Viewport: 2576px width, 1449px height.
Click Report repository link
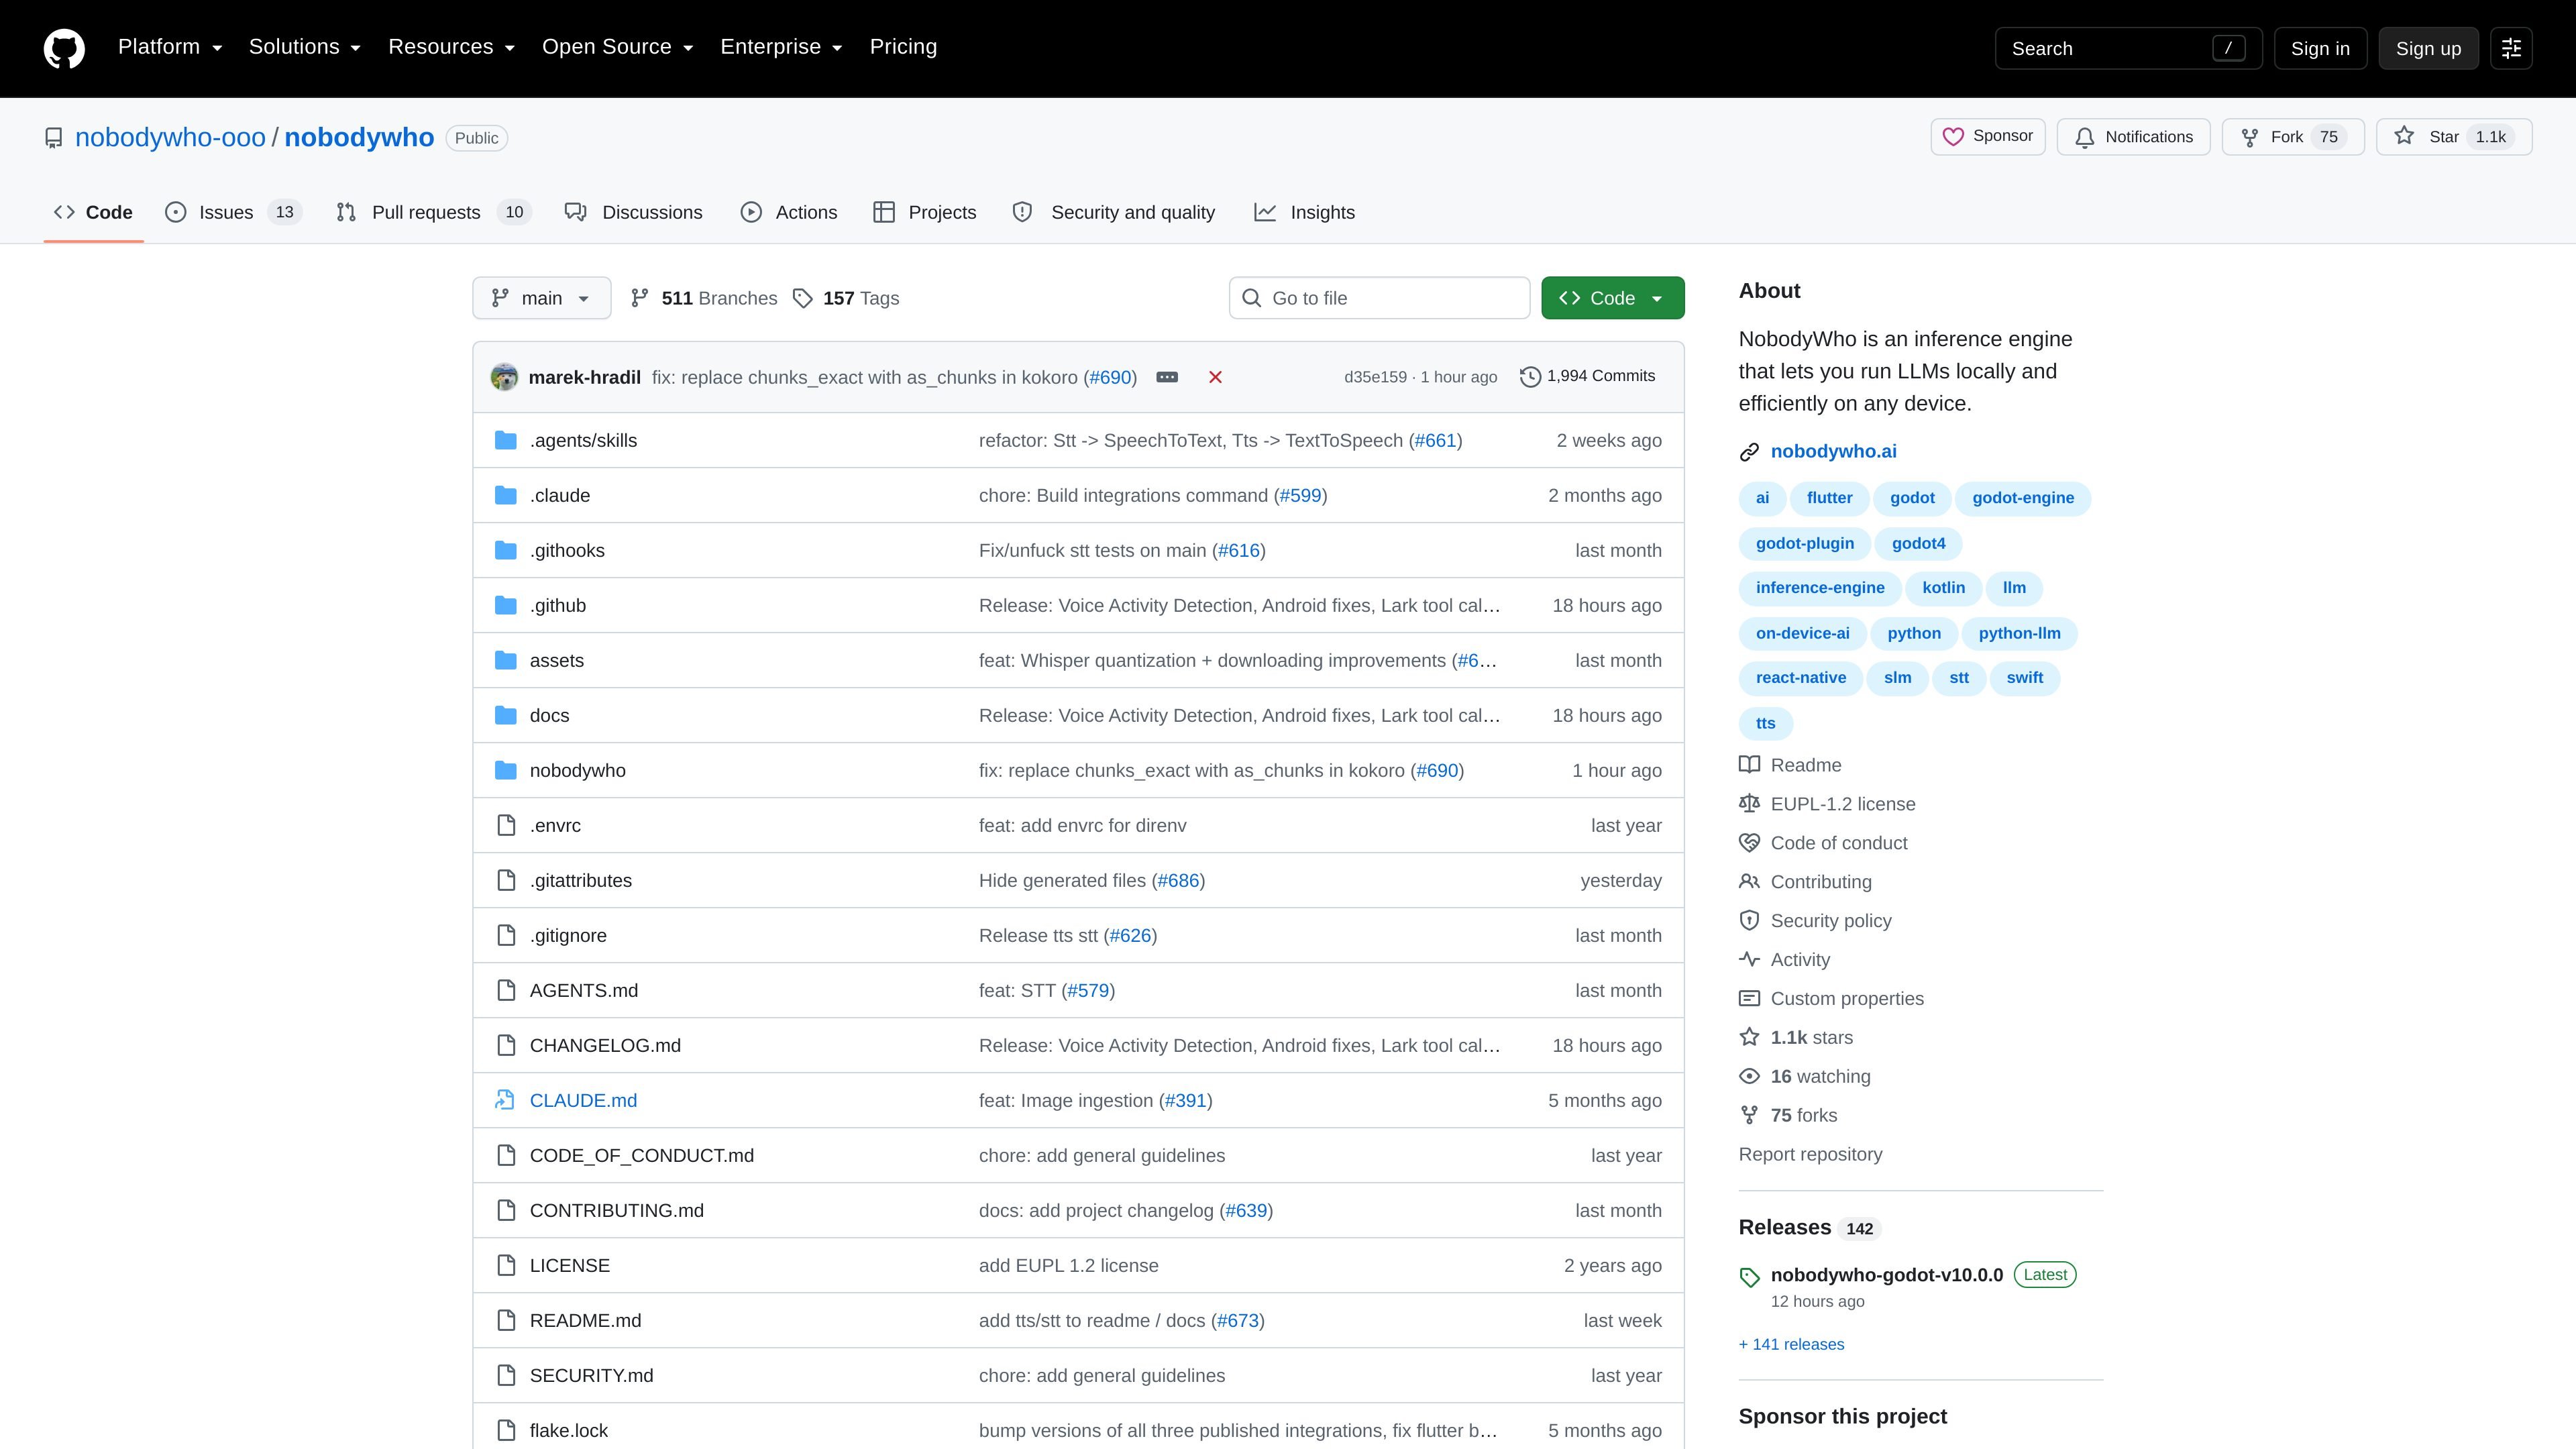(1810, 1154)
